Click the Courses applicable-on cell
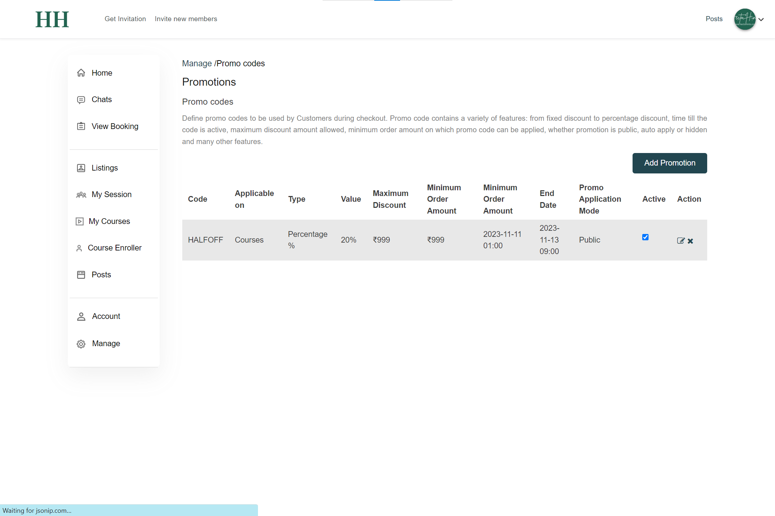 tap(249, 240)
